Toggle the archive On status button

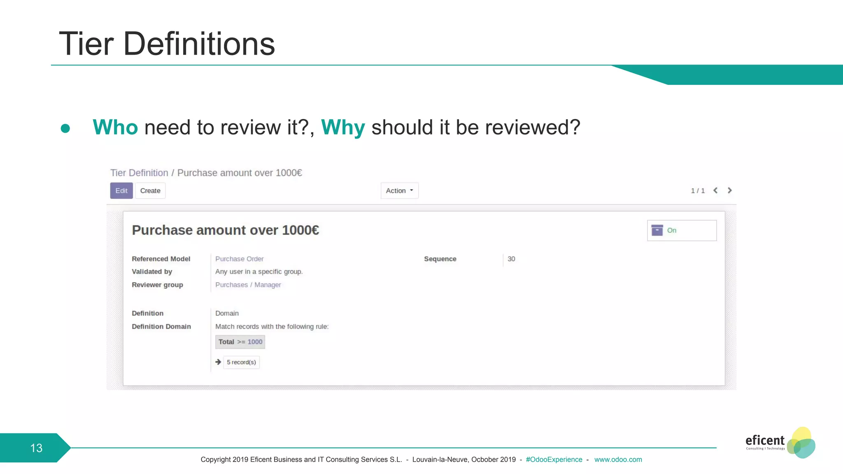(682, 230)
